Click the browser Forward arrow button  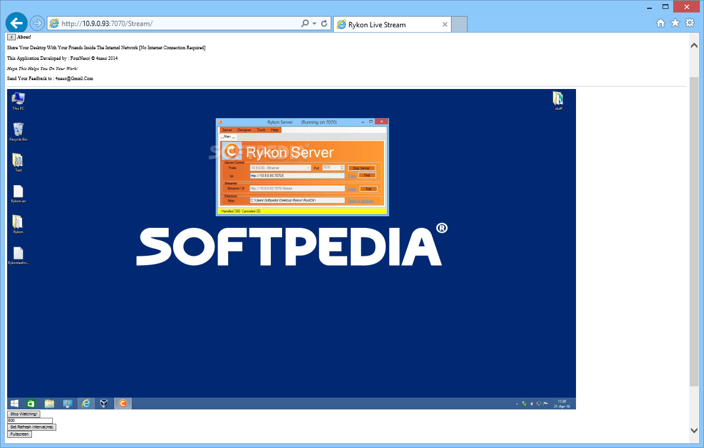tap(37, 23)
